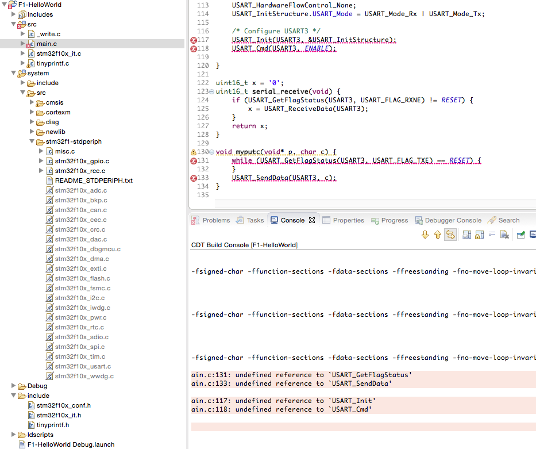This screenshot has width=536, height=449.
Task: Select README_STDPERIPH.txt file icon
Action: (49, 181)
